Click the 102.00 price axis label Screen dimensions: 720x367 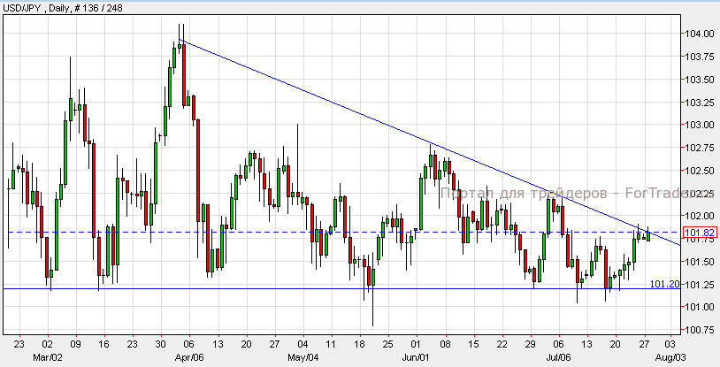click(x=701, y=216)
